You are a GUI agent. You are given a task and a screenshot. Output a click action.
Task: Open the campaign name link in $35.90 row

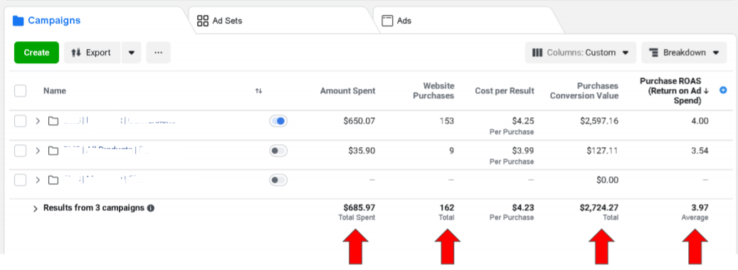tap(106, 150)
